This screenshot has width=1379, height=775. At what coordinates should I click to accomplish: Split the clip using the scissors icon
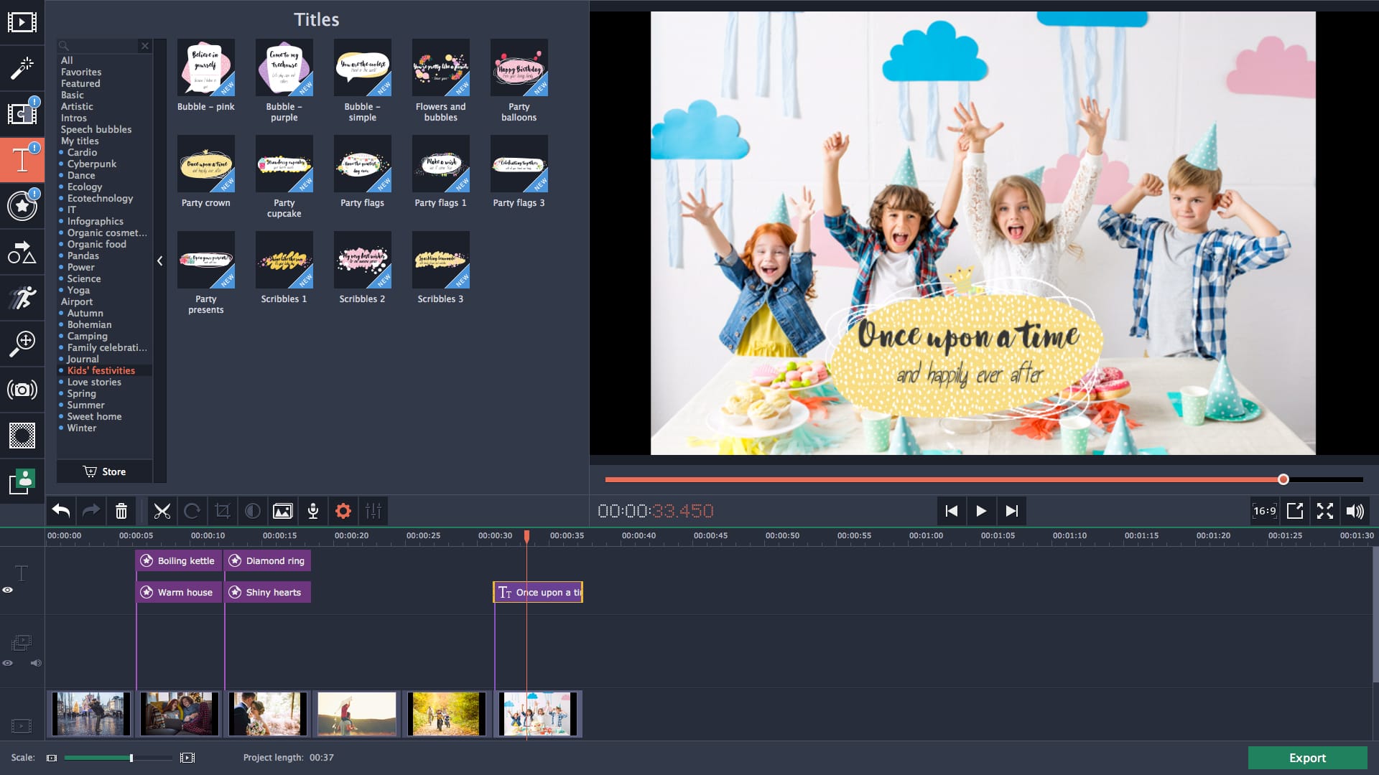tap(162, 511)
